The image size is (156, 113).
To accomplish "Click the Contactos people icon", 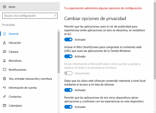I will 4,96.
